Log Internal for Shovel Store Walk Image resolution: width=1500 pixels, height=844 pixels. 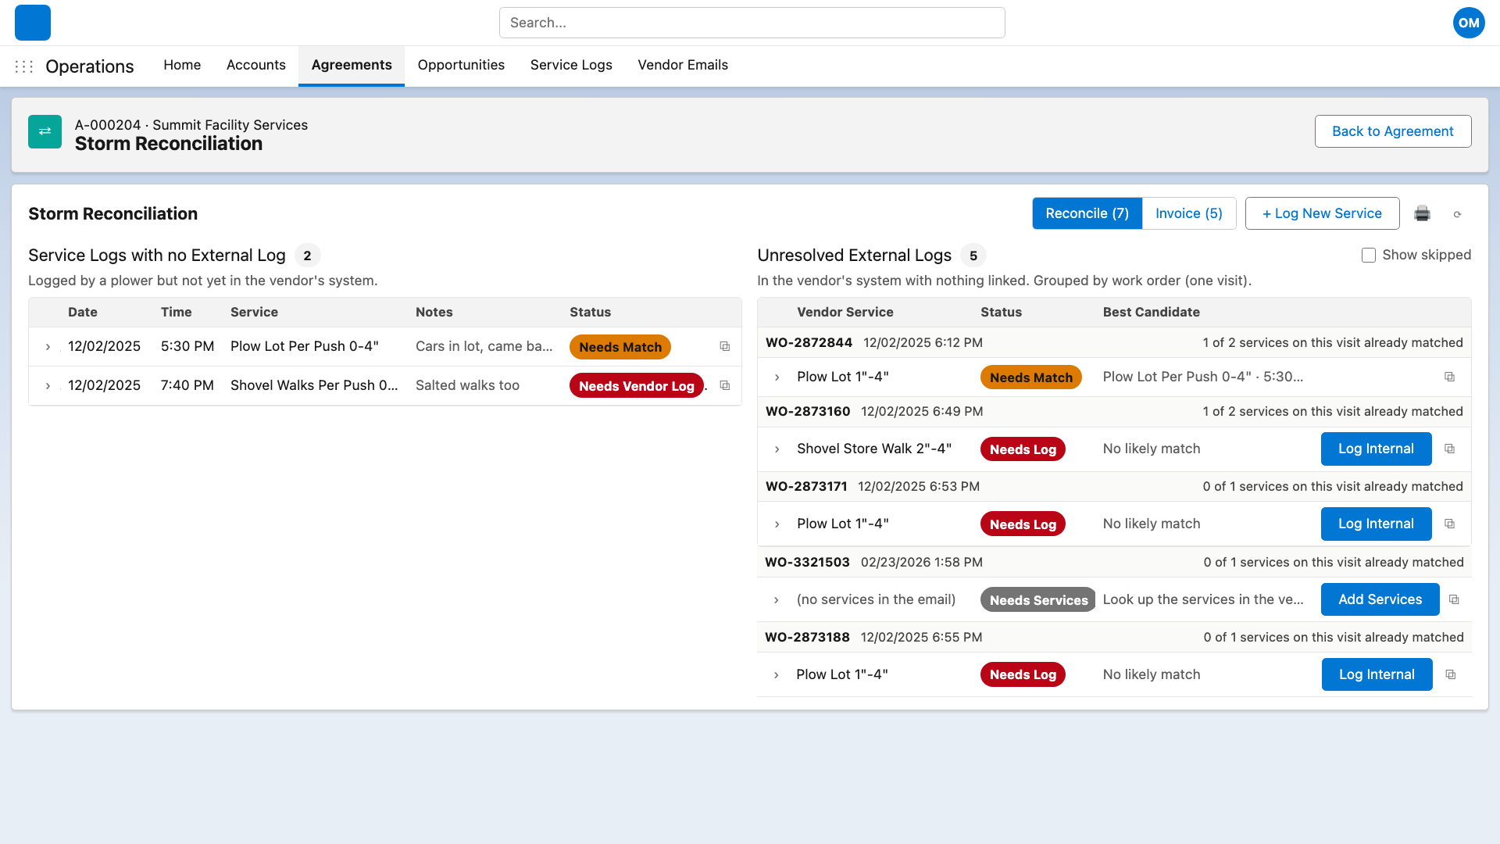pos(1376,449)
